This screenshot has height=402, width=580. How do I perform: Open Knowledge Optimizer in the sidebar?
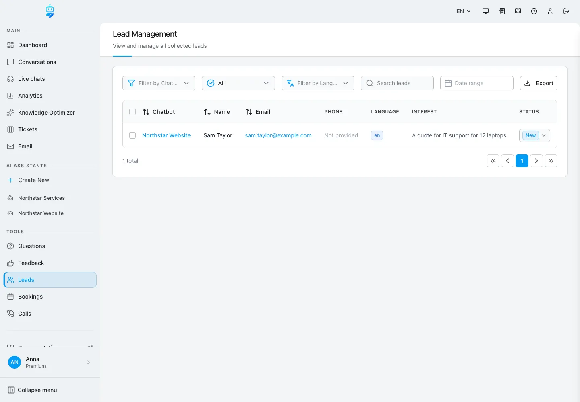(50, 113)
